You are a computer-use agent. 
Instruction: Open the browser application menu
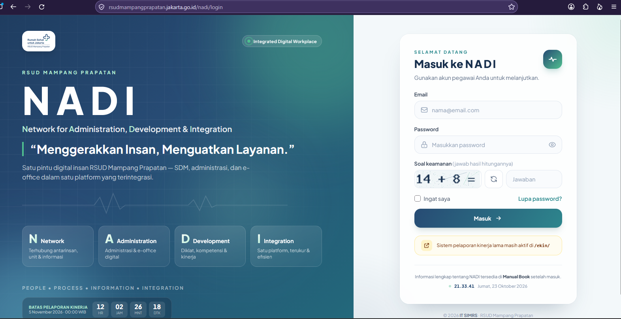(x=614, y=7)
